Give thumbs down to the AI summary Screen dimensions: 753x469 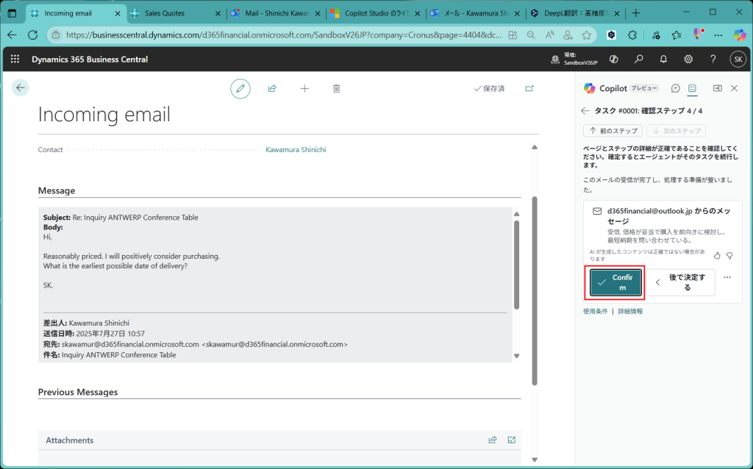pyautogui.click(x=729, y=255)
